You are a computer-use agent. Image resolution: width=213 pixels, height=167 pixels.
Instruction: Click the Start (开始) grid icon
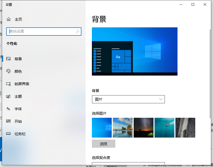[8, 121]
